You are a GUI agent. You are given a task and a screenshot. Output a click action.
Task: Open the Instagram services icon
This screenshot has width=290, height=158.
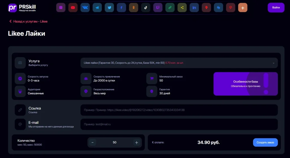(x=61, y=8)
